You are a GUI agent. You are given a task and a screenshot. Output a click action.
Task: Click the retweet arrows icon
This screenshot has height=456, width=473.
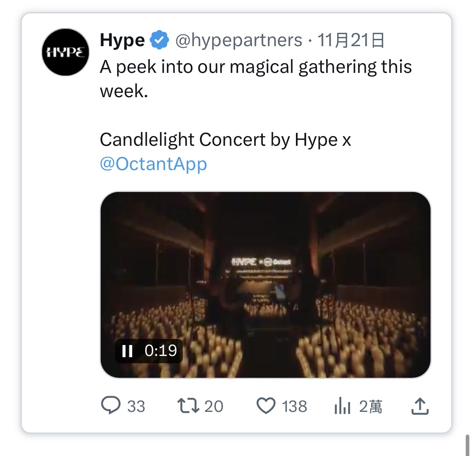(x=188, y=405)
